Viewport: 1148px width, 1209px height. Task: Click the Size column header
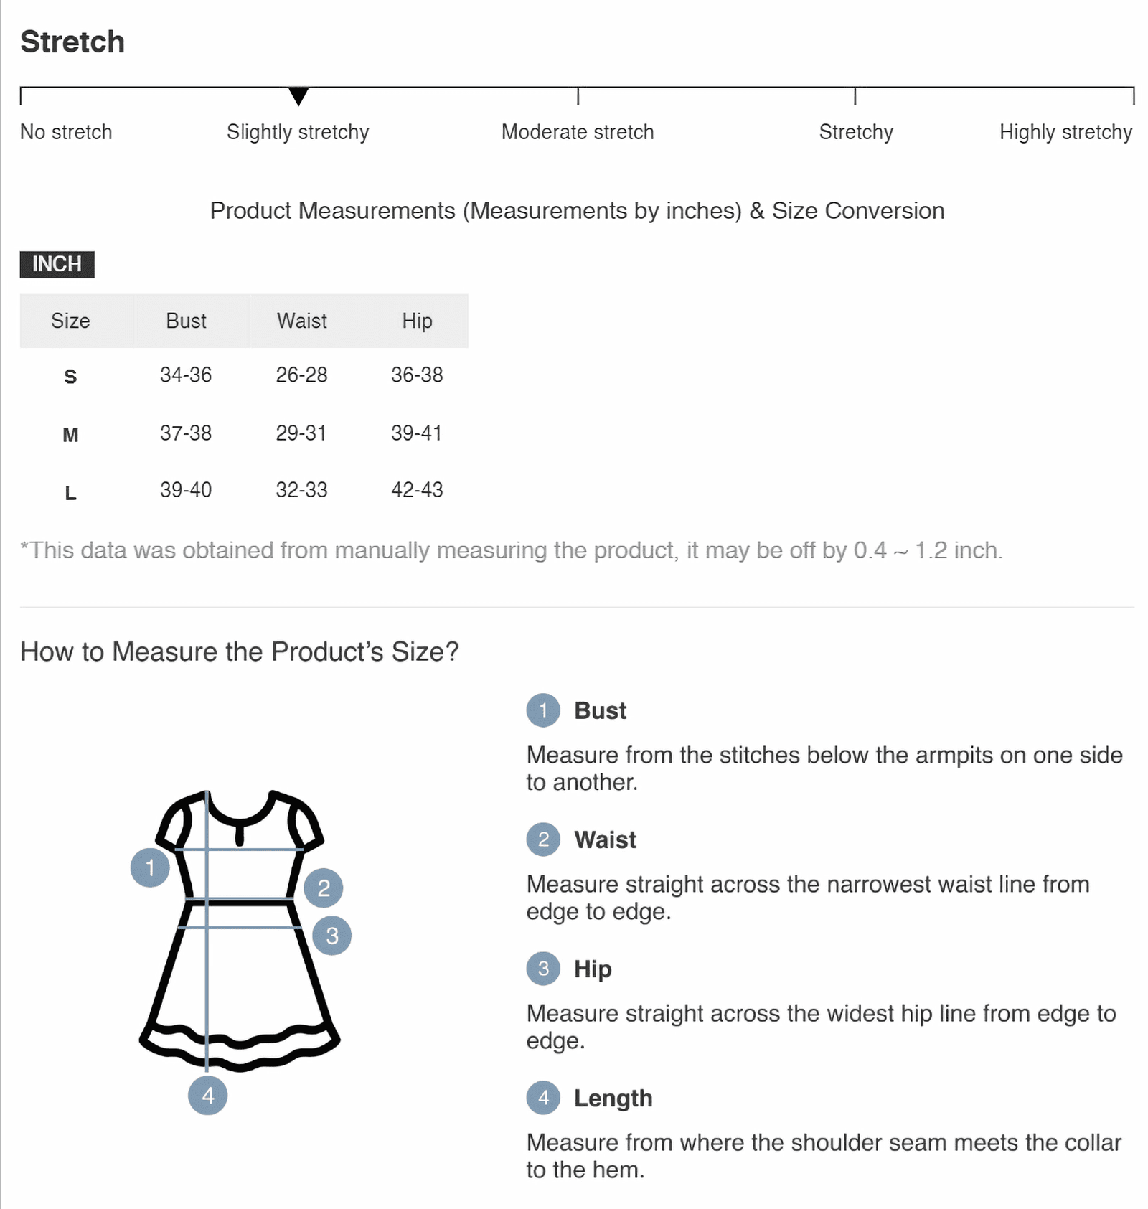[x=70, y=321]
